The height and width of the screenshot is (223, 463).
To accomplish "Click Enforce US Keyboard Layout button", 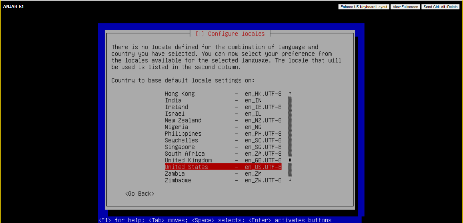I will pyautogui.click(x=364, y=7).
